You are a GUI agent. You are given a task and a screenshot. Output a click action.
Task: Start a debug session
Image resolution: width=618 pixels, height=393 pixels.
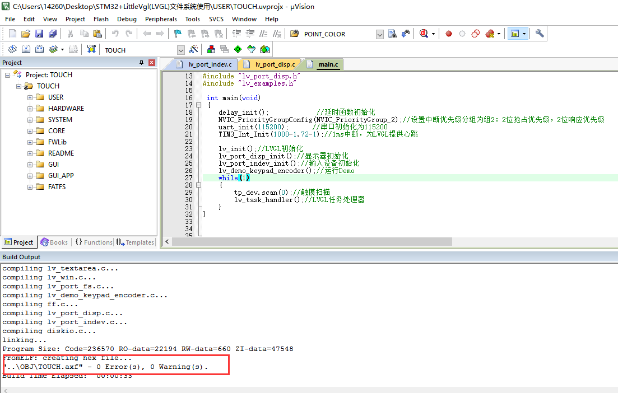coord(424,33)
